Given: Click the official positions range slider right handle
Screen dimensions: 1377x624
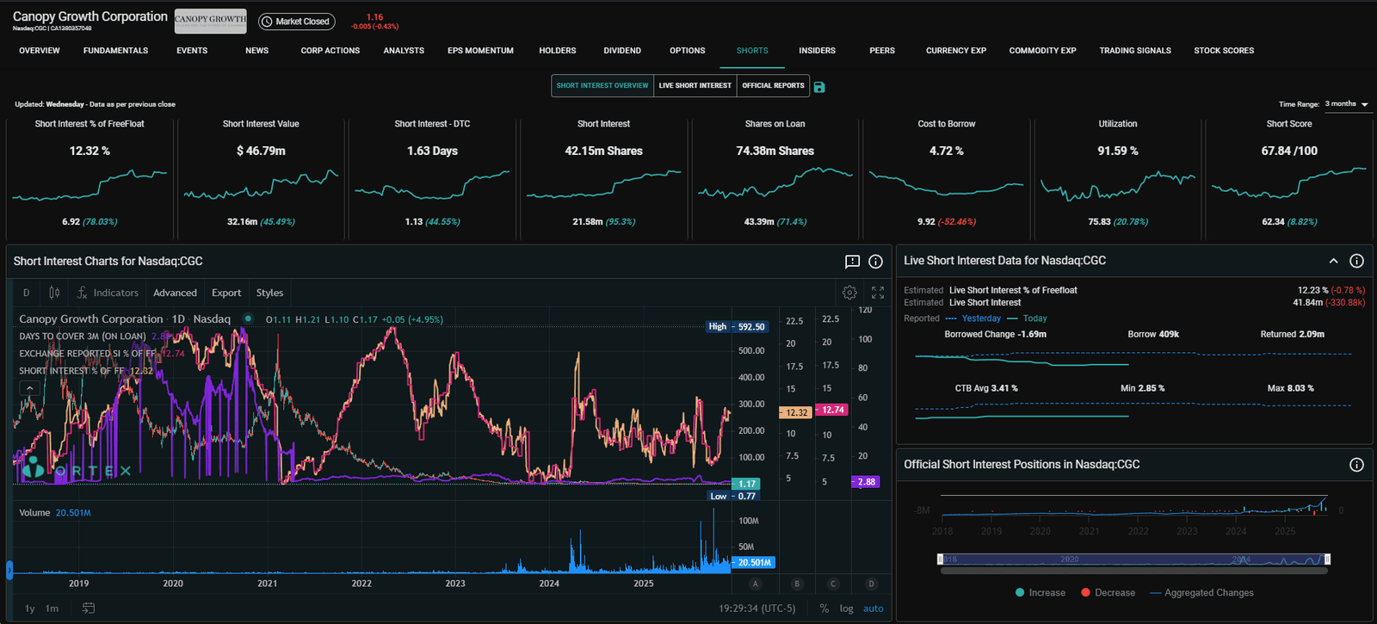Looking at the screenshot, I should pyautogui.click(x=1327, y=559).
